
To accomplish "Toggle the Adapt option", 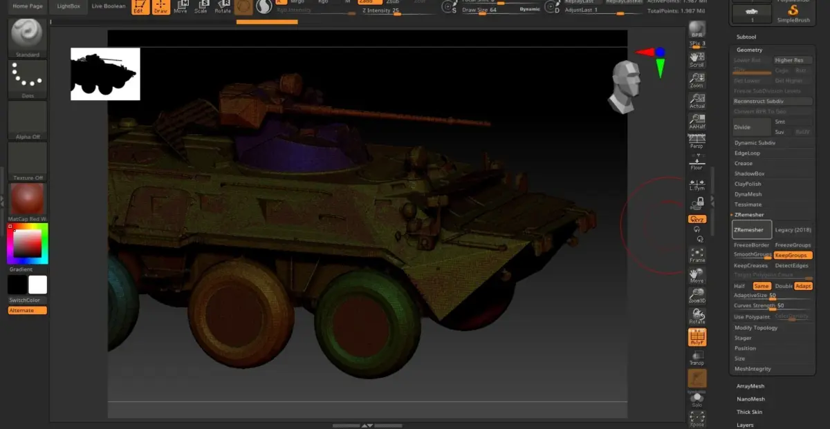I will pos(803,286).
